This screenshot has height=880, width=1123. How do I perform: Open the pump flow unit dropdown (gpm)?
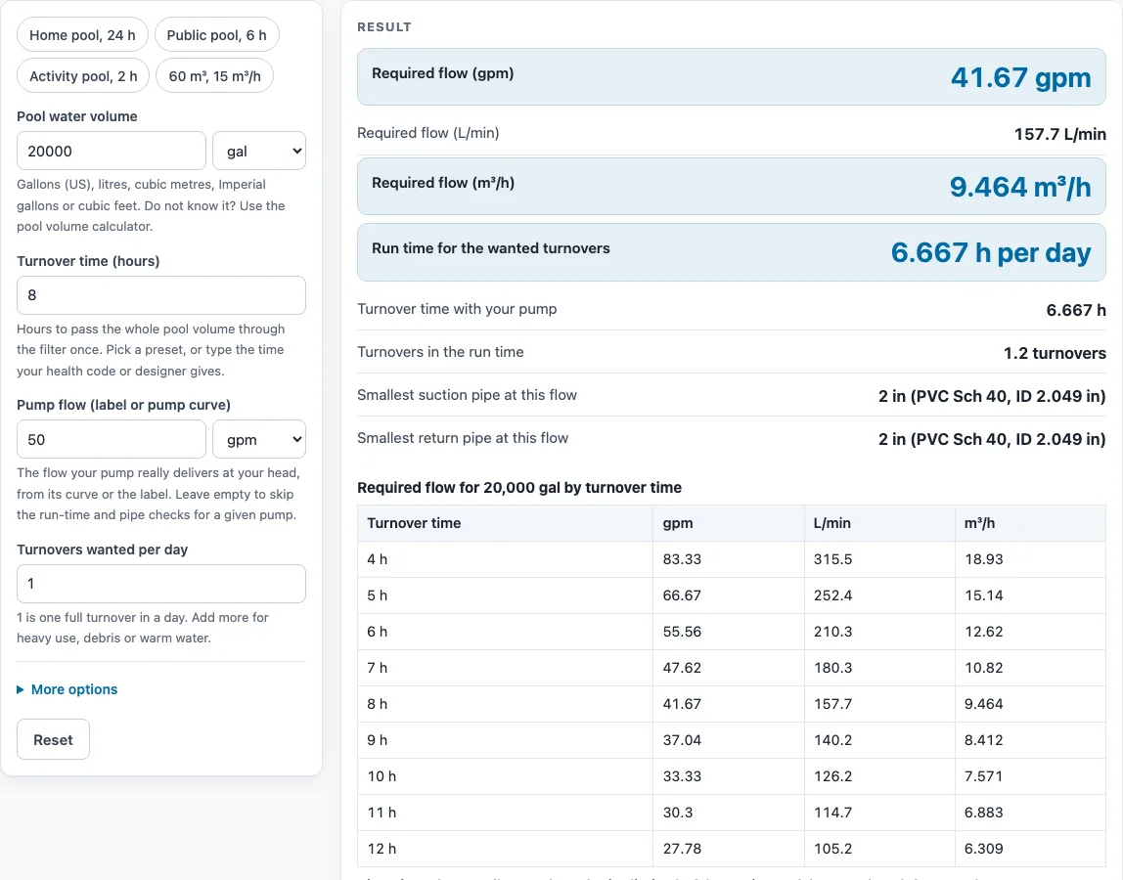coord(259,440)
